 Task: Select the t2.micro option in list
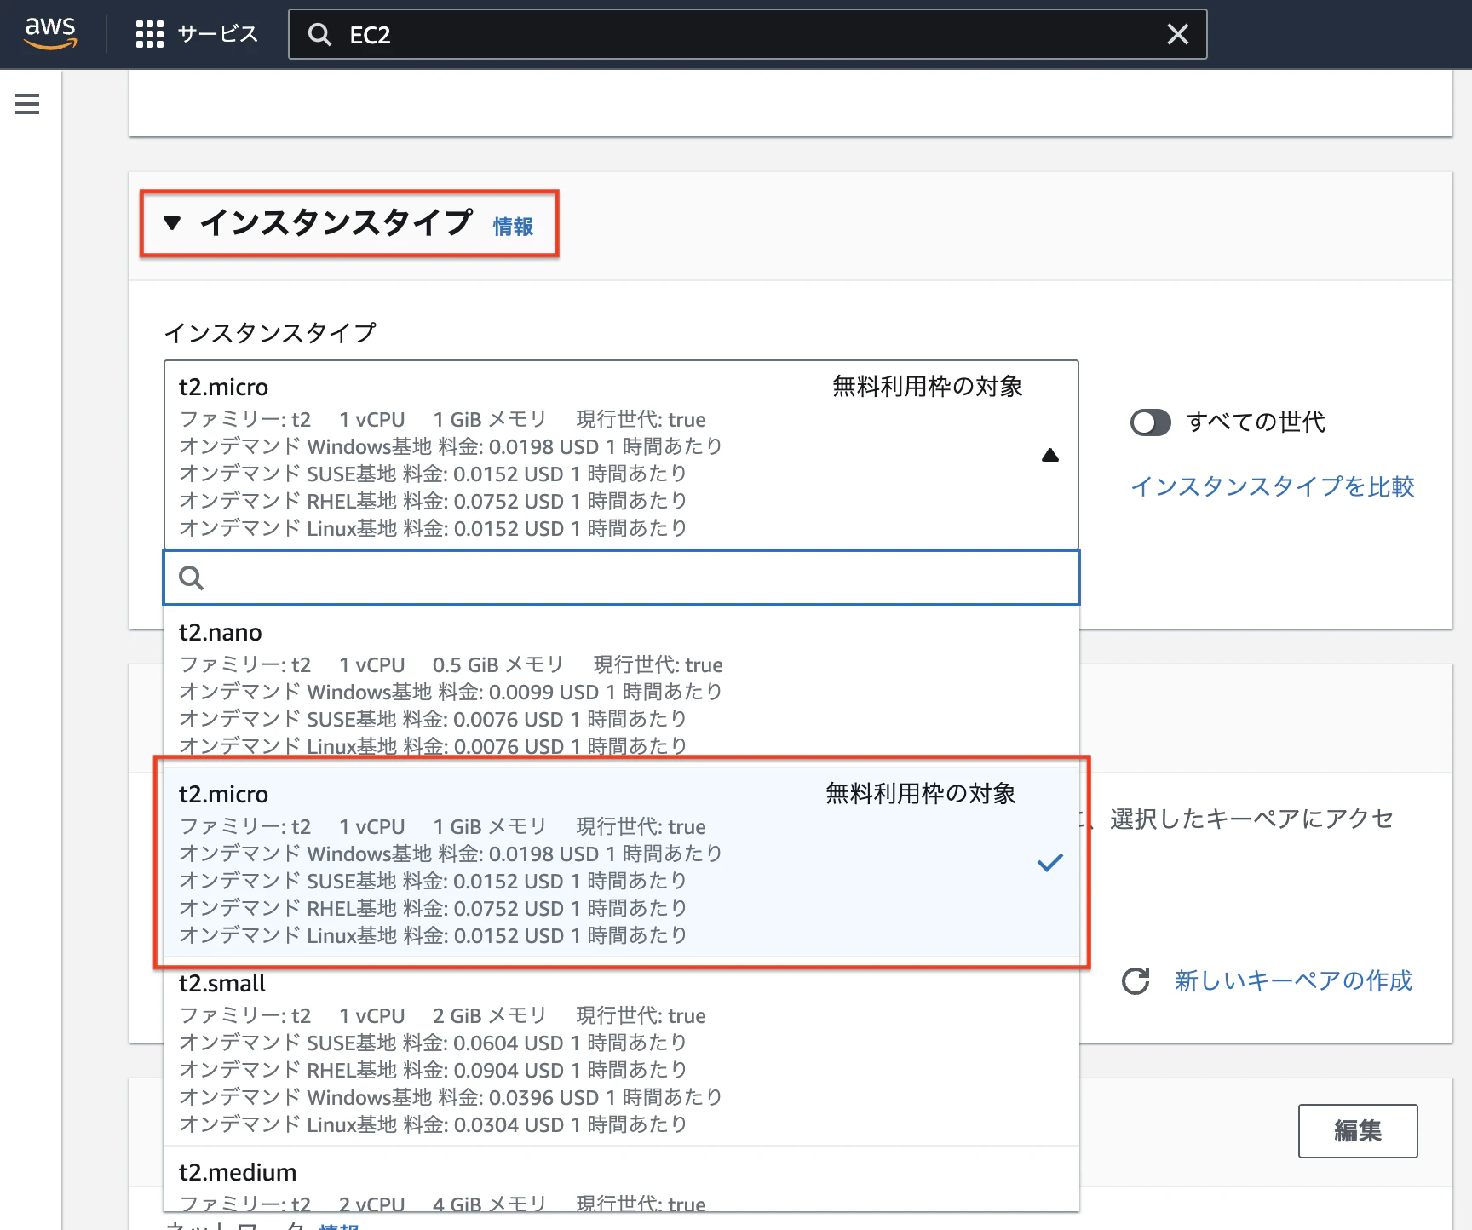pyautogui.click(x=621, y=862)
